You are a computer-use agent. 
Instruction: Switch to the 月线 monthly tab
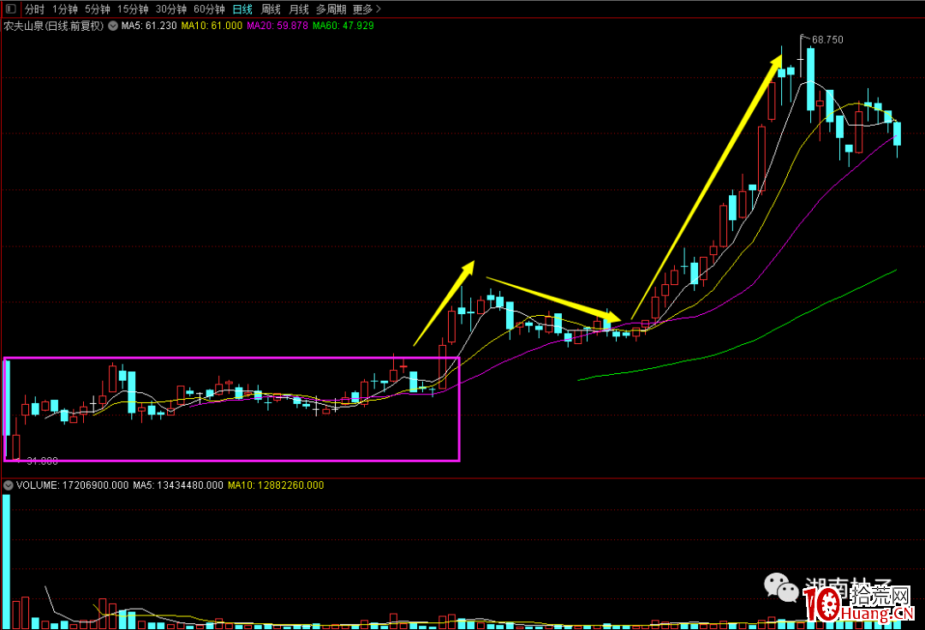click(299, 9)
